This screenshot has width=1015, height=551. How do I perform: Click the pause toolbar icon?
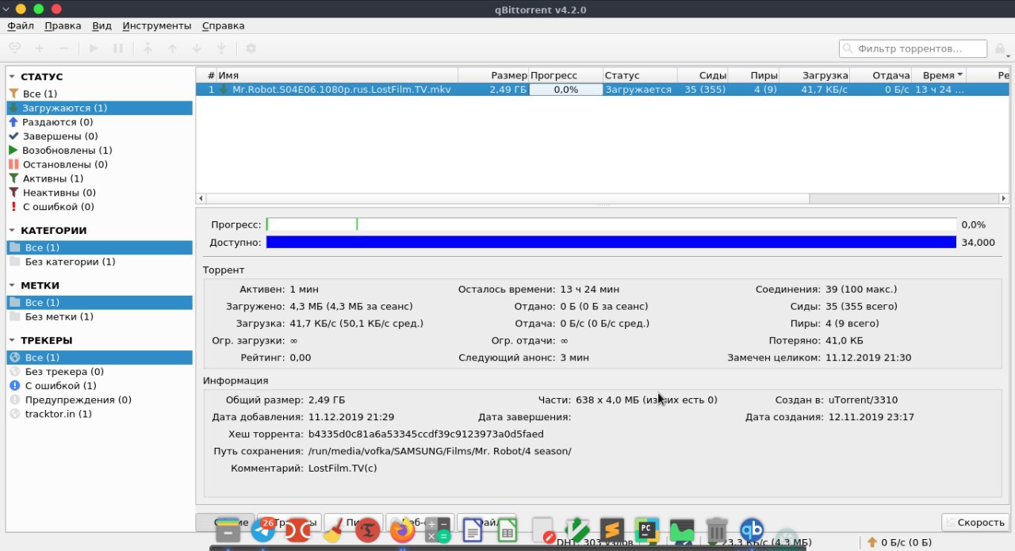118,48
